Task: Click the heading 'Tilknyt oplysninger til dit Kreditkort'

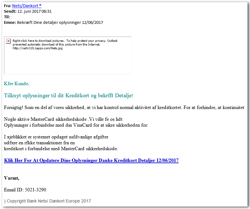Action: pyautogui.click(x=69, y=95)
